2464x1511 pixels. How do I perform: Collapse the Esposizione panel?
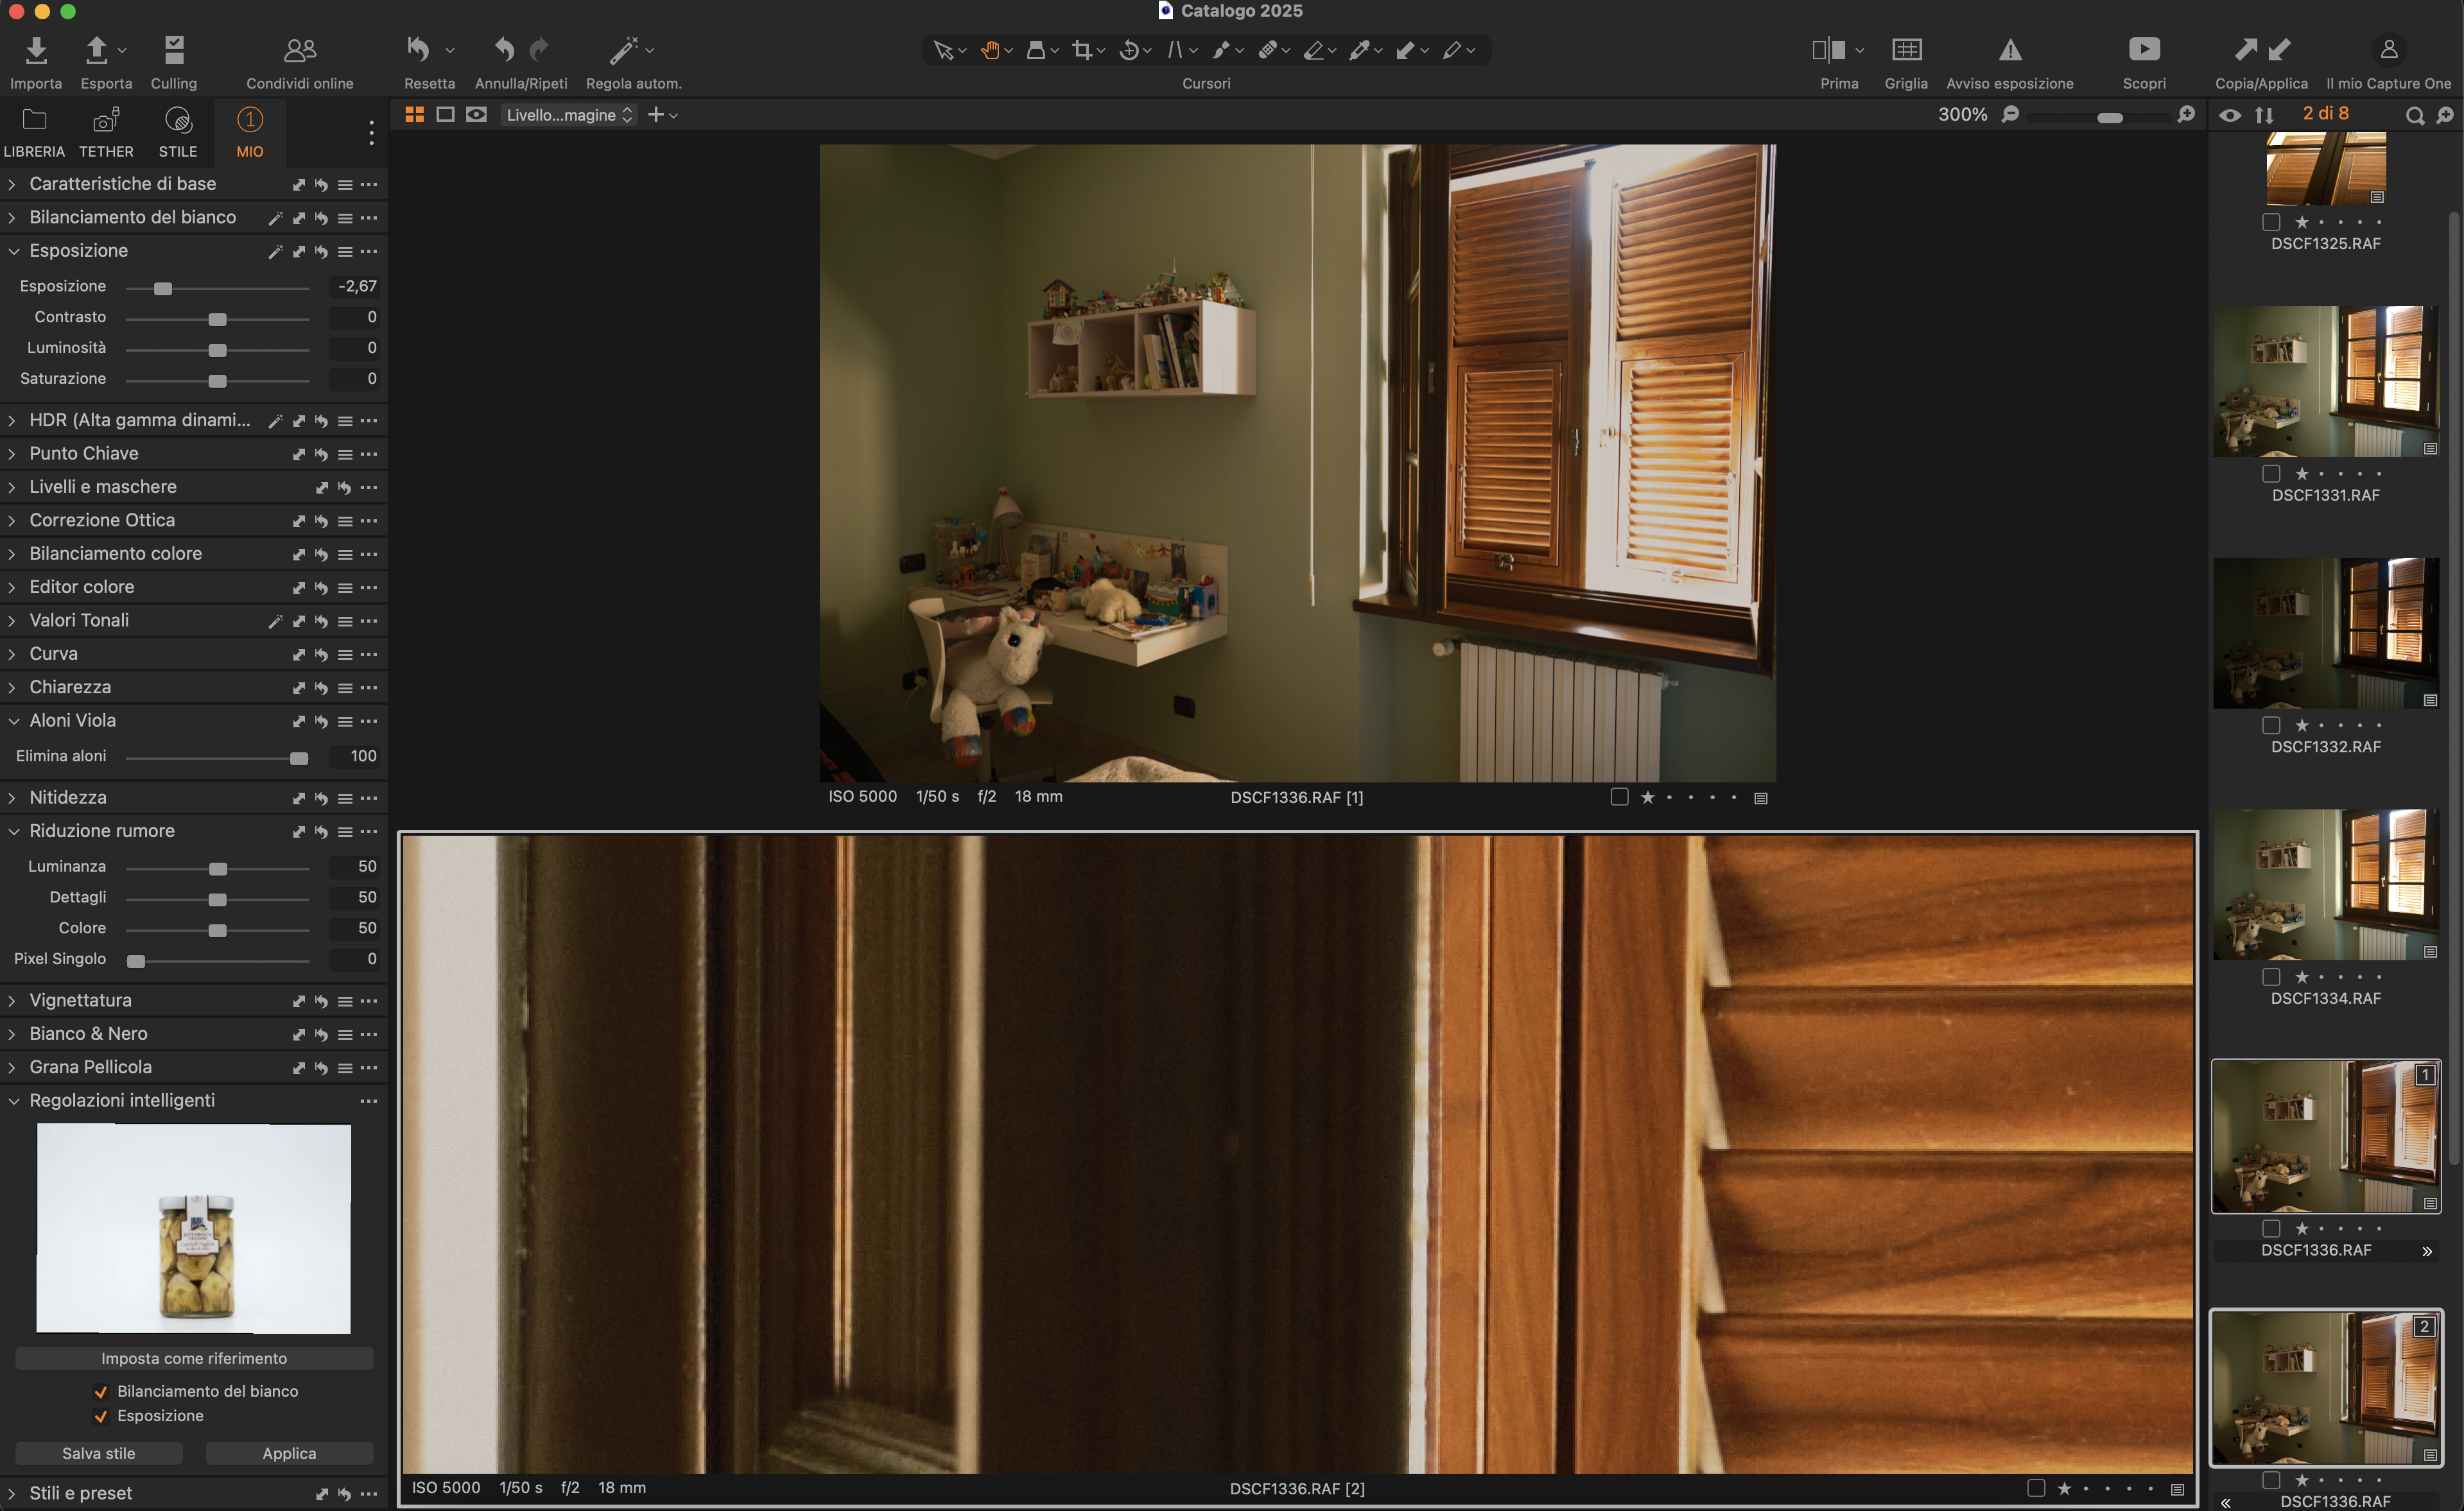coord(13,251)
